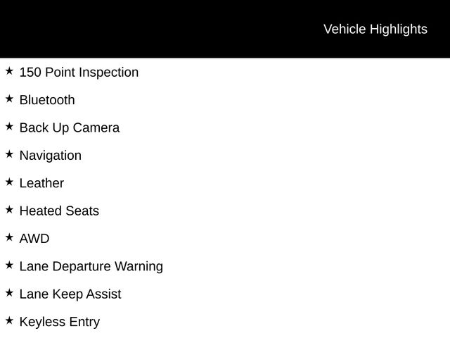
Task: Select the AWD feature text
Action: tap(34, 239)
